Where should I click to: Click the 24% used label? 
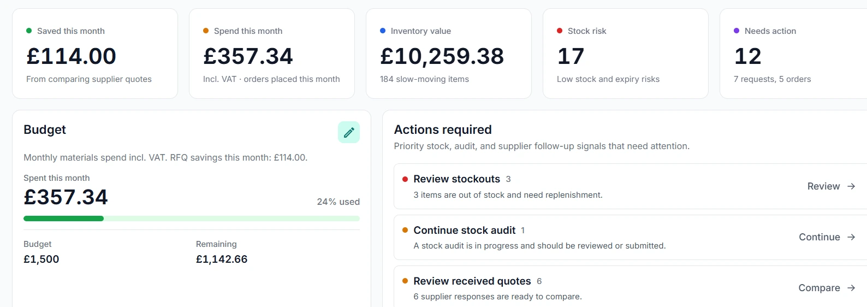(x=339, y=202)
